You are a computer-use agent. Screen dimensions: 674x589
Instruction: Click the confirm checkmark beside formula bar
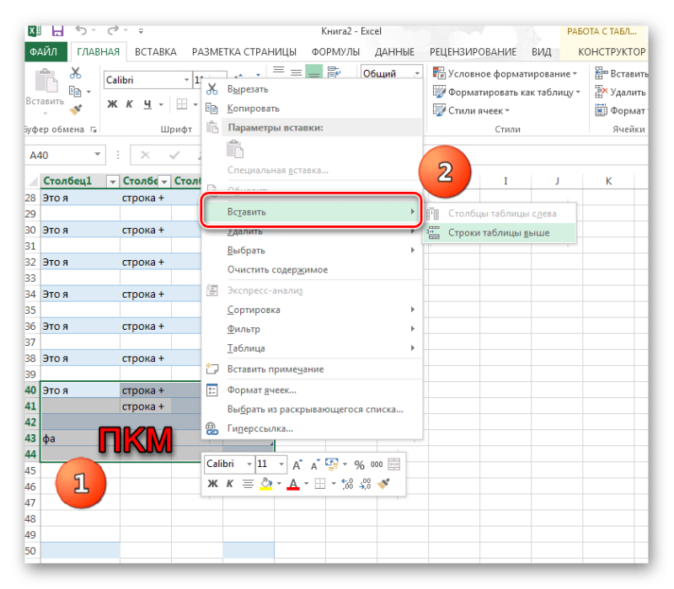[x=174, y=155]
